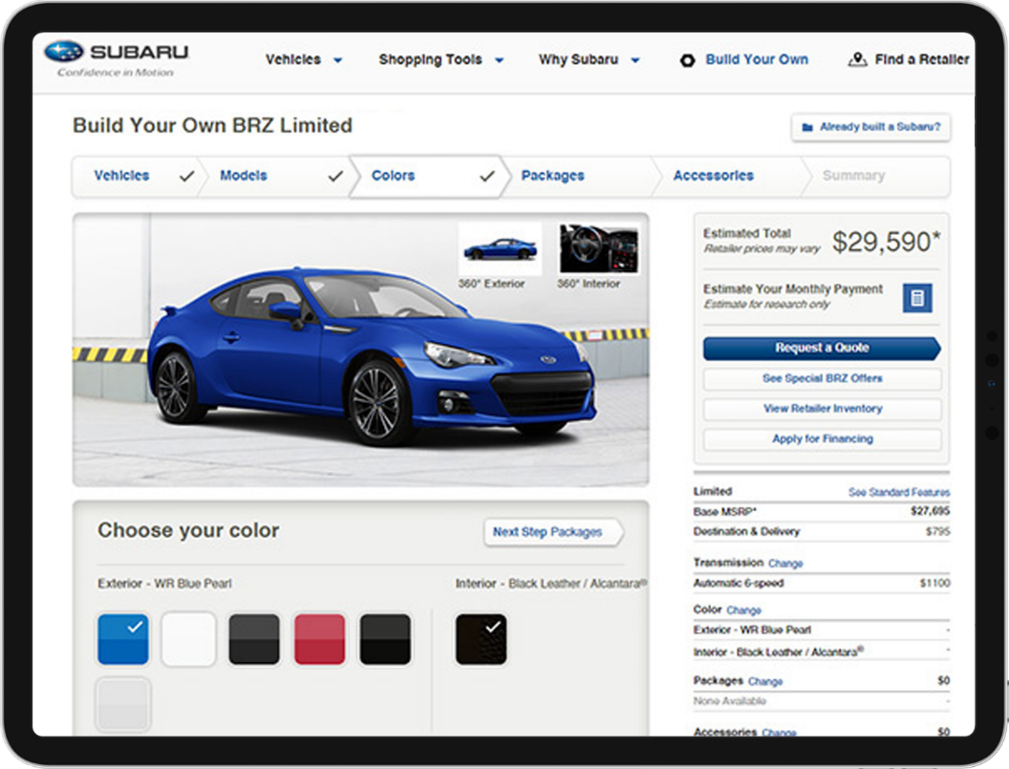Click the $29,590 estimated total
This screenshot has height=769, width=1009.
886,243
